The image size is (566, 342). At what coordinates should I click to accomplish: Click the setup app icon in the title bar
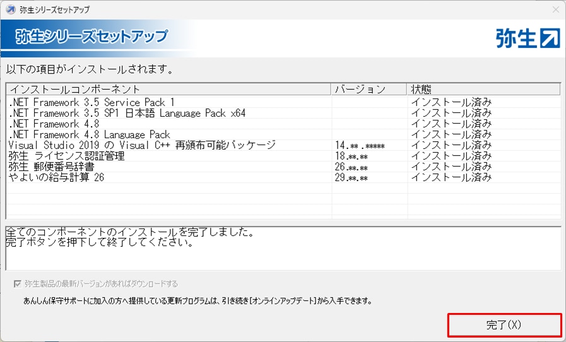pos(10,9)
